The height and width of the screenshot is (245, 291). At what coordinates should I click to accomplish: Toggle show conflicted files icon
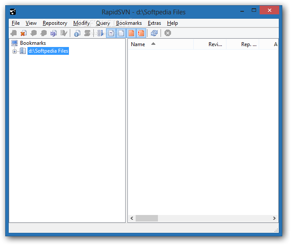[x=141, y=33]
